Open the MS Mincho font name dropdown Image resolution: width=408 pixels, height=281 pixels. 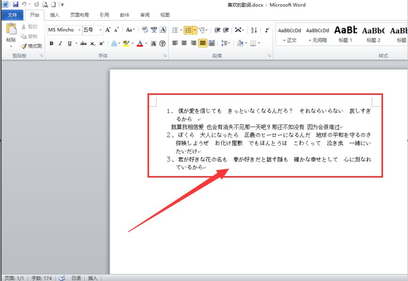(79, 30)
